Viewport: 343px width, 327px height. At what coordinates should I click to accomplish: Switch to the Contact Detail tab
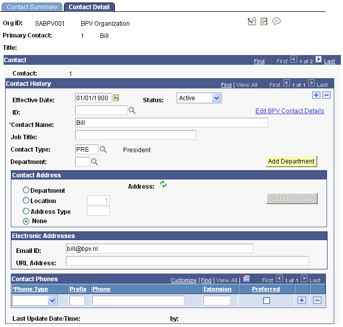click(89, 7)
